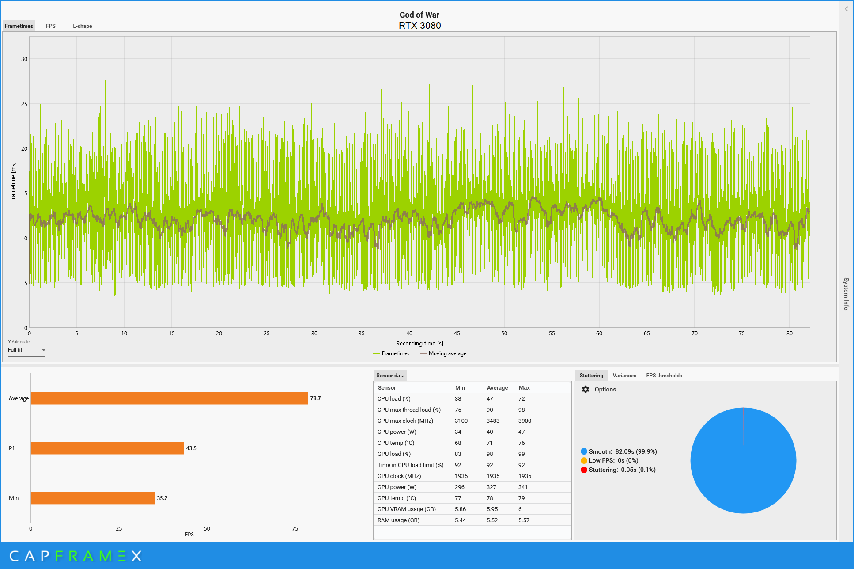The image size is (854, 569).
Task: Click the Options gear icon
Action: pos(586,389)
